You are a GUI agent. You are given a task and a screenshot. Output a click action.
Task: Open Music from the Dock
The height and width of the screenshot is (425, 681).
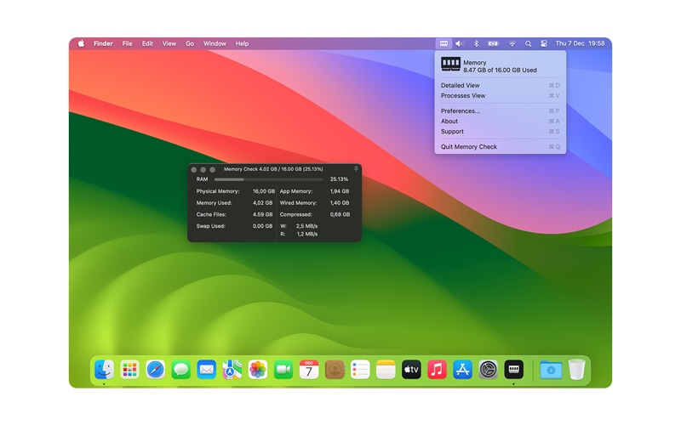pyautogui.click(x=437, y=370)
